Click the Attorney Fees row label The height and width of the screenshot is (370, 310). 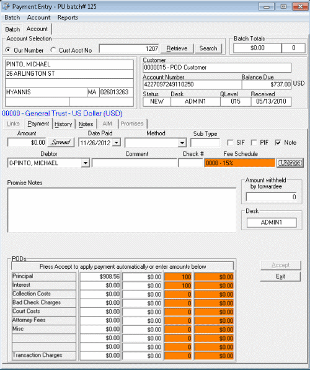tap(44, 320)
